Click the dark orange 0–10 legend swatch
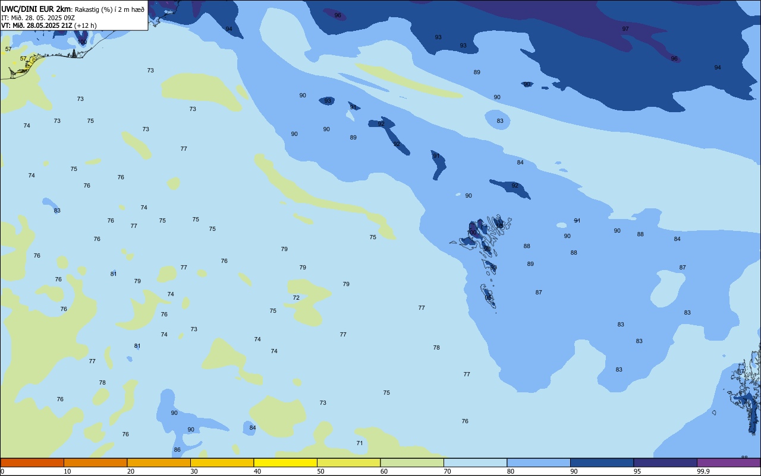 32,462
